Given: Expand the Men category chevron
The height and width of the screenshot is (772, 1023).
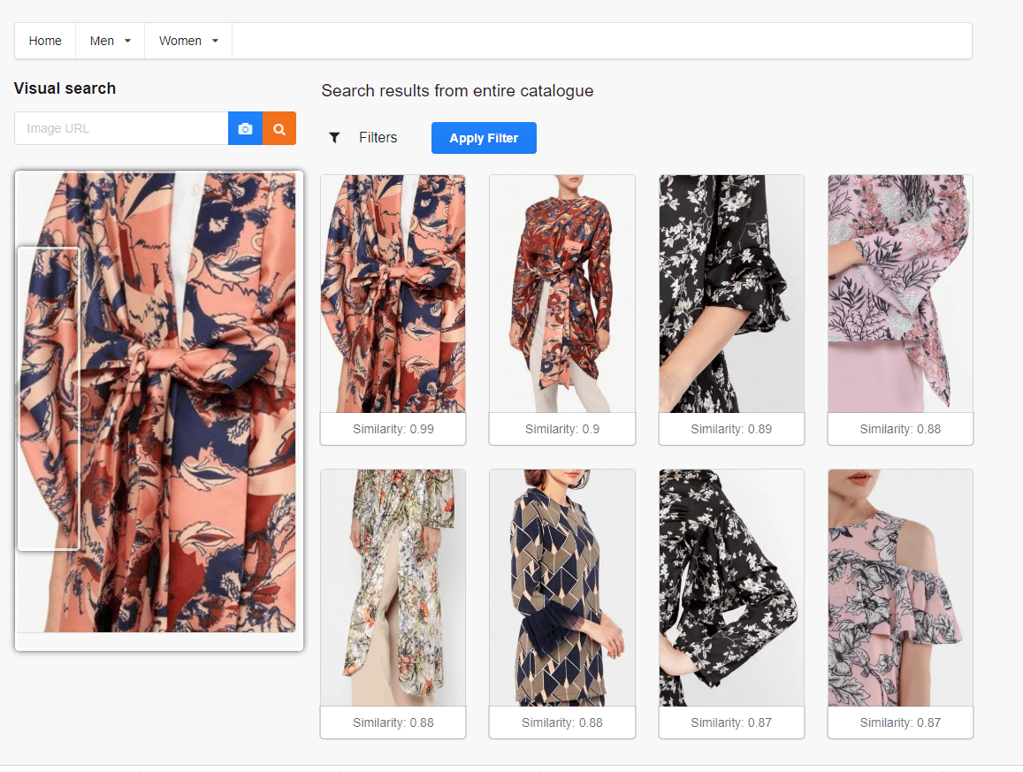Looking at the screenshot, I should (126, 42).
